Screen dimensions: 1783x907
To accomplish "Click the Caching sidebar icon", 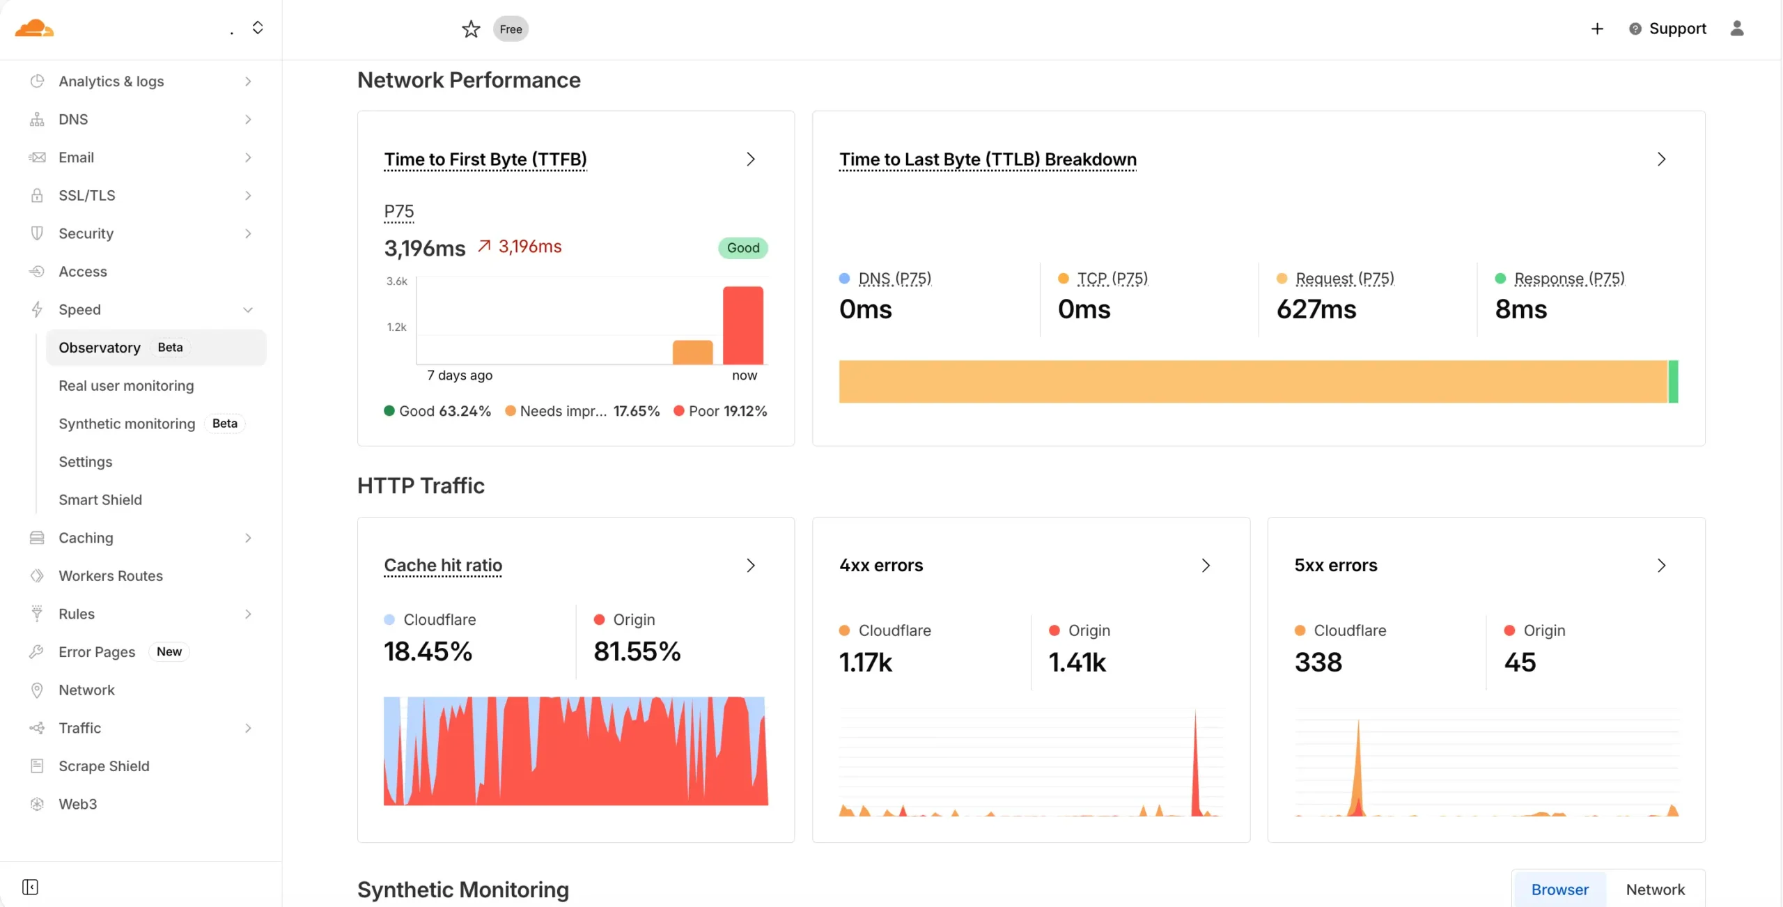I will point(37,537).
